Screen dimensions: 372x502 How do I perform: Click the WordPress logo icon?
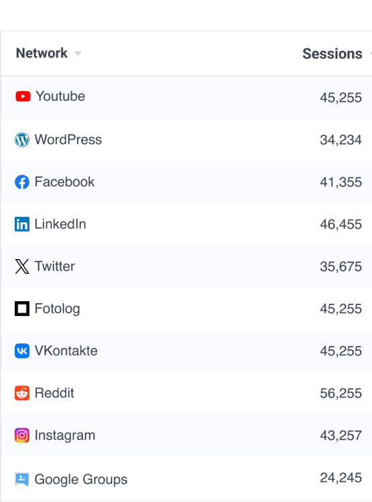pos(22,140)
